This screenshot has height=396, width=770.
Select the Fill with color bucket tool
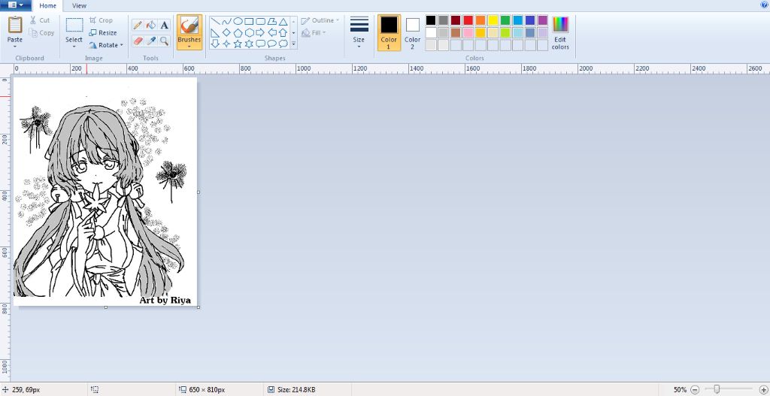(151, 25)
